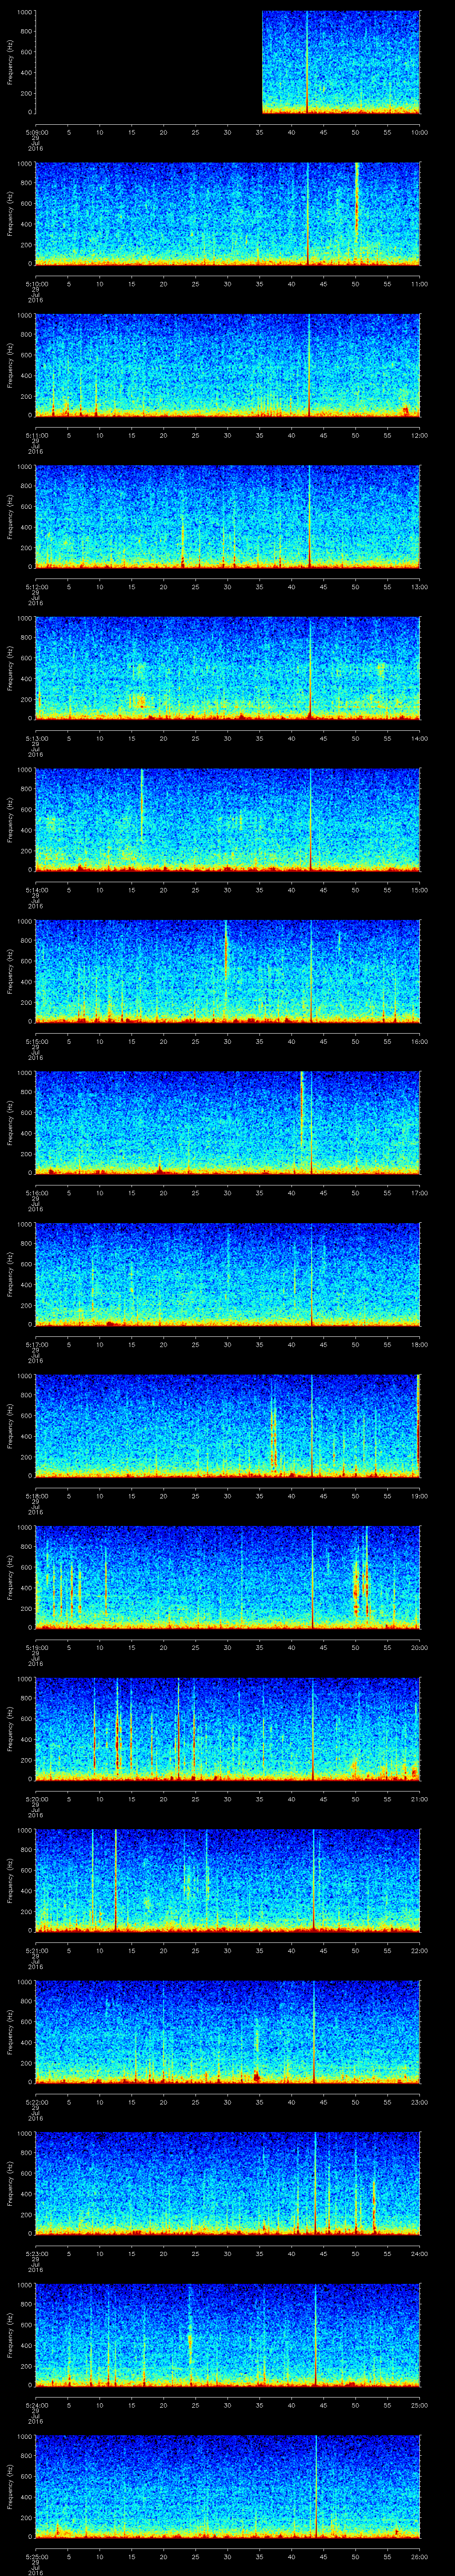Select the 5:21:00 time label
The width and height of the screenshot is (455, 2576).
point(36,1950)
